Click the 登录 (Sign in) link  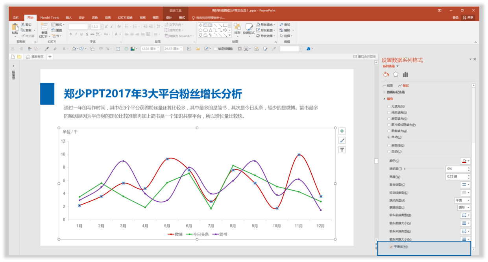[456, 18]
